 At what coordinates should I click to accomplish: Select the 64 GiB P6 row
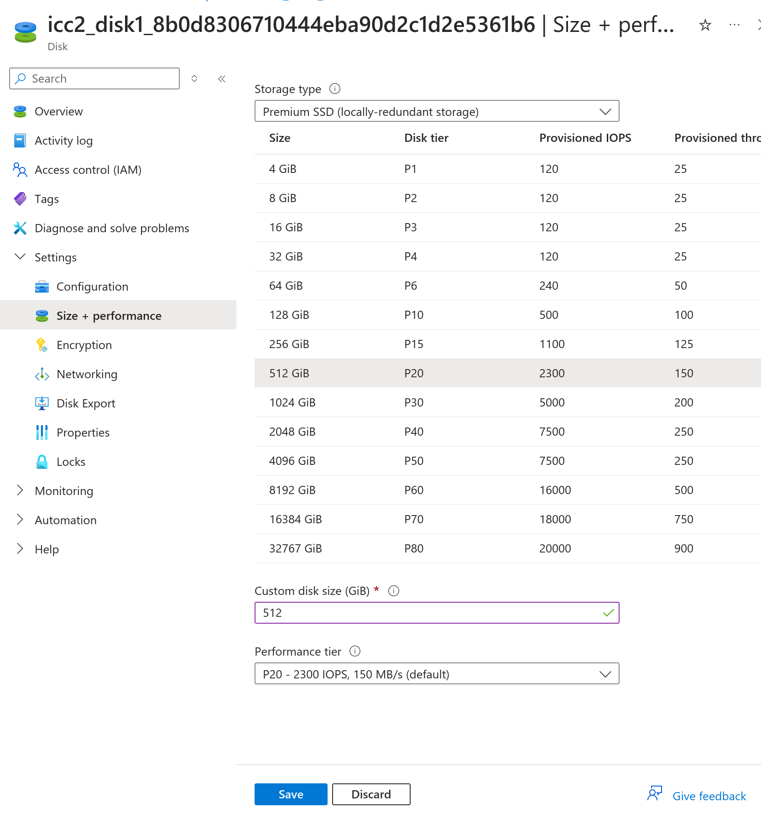508,286
